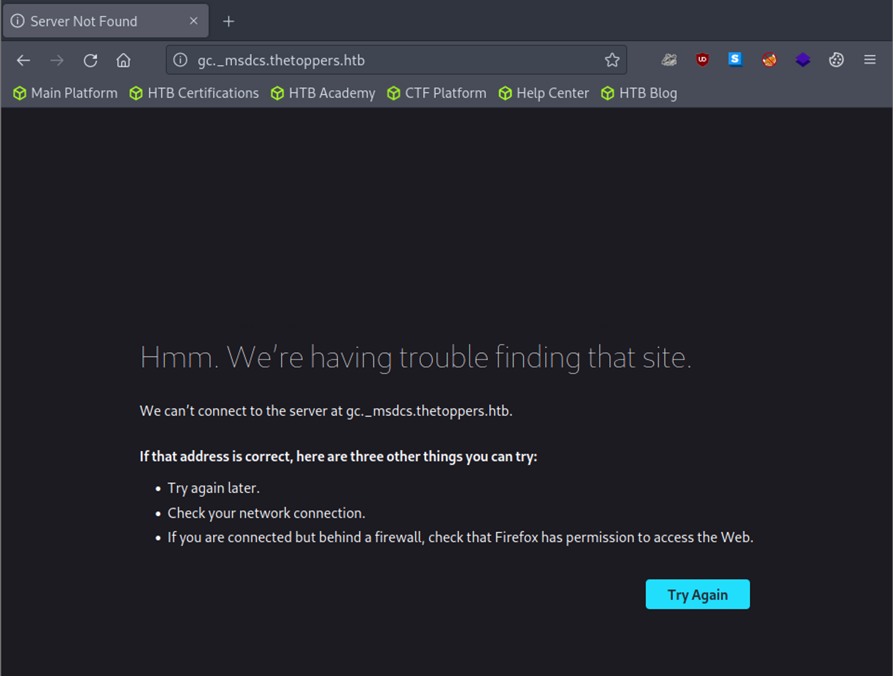
Task: Open the Firefox hamburger menu
Action: point(869,59)
